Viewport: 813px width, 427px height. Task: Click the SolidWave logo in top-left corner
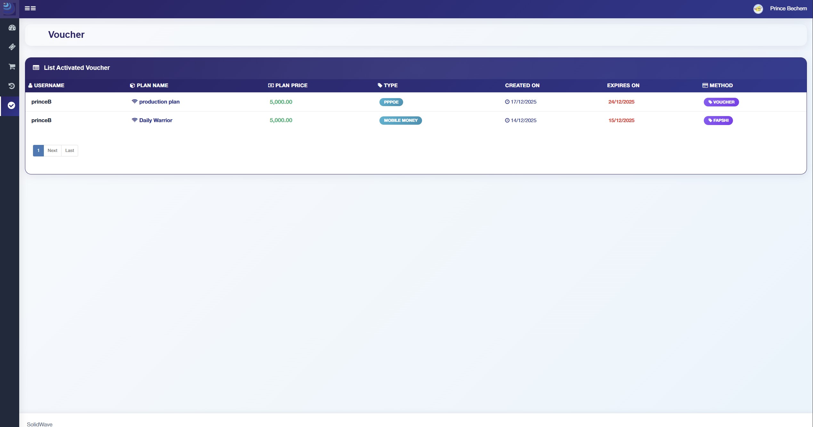[x=9, y=8]
